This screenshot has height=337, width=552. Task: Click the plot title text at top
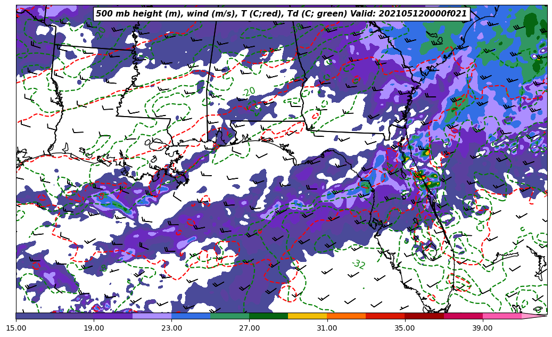pos(281,14)
